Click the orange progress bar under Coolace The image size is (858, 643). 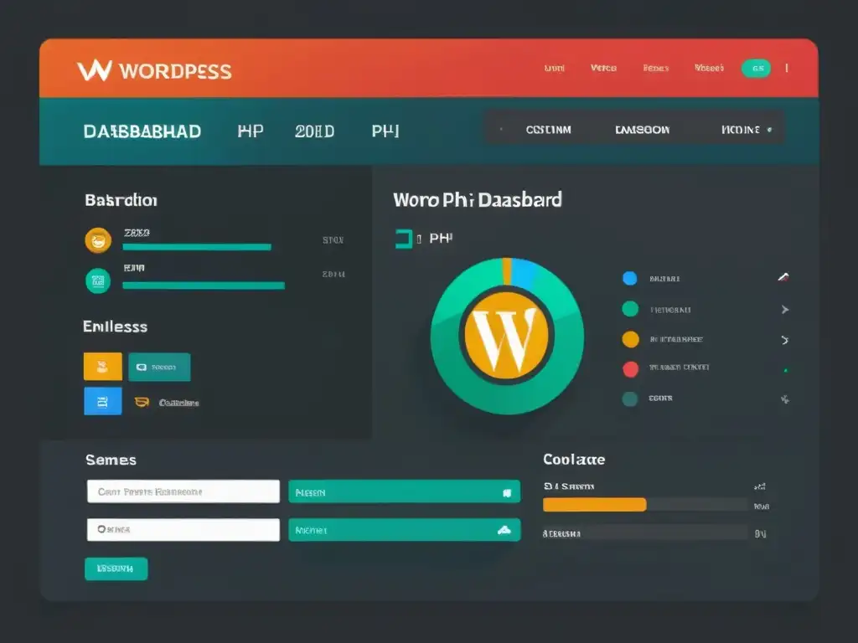[x=594, y=505]
